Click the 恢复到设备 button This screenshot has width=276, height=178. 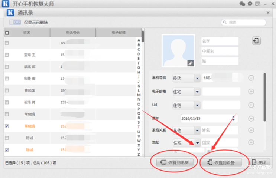[x=221, y=162]
